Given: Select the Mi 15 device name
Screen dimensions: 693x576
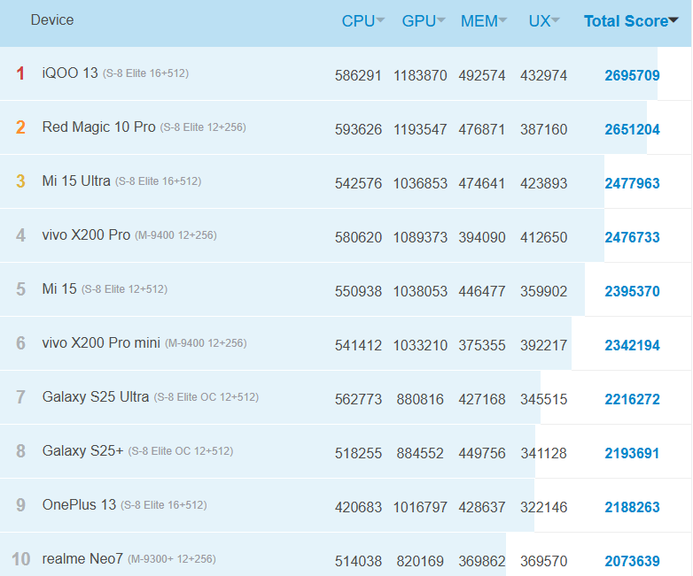Looking at the screenshot, I should (x=59, y=289).
